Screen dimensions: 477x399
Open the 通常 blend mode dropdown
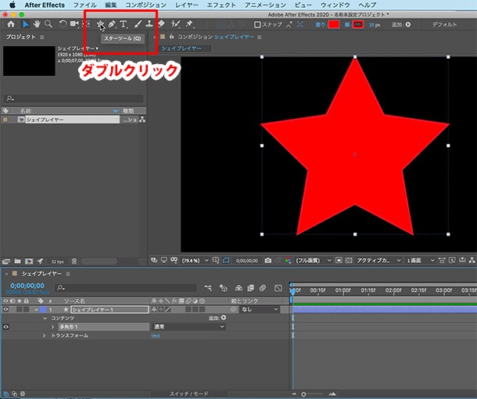coord(188,327)
